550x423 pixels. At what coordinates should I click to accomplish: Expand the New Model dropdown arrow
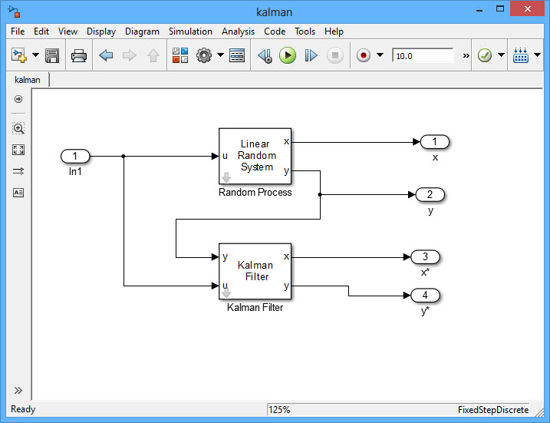35,55
